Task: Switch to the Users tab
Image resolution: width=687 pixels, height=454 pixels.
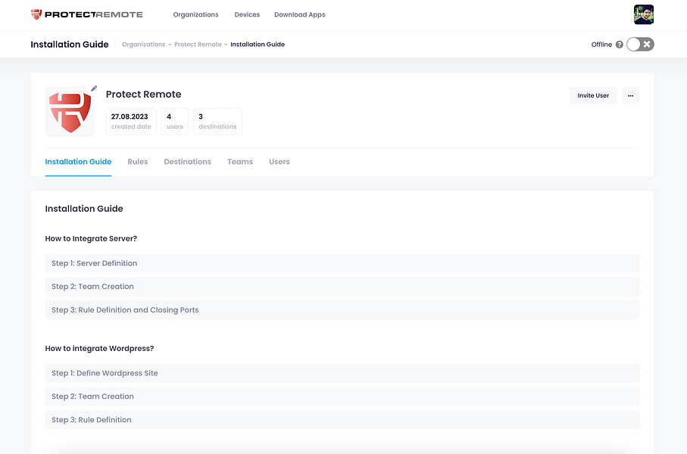Action: [x=279, y=162]
